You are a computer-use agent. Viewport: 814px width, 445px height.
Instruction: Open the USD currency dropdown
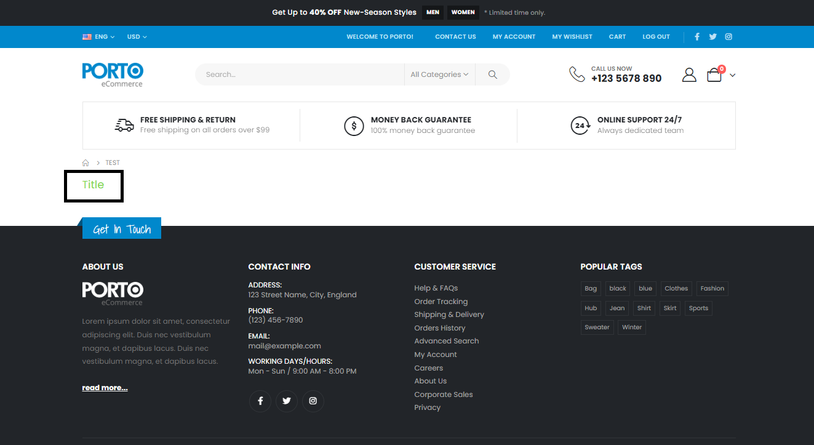[137, 37]
